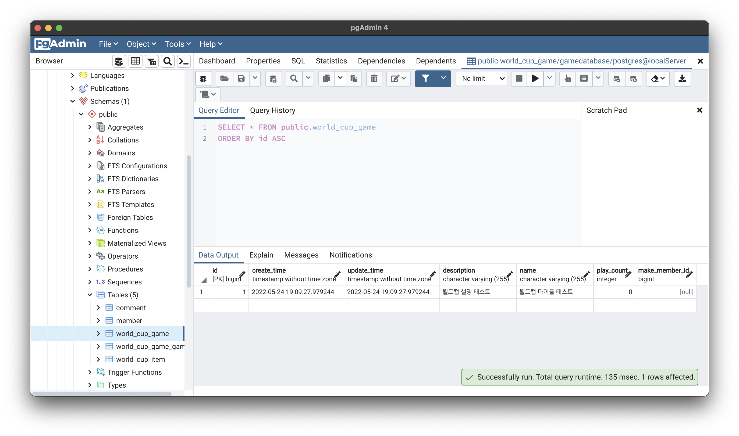Switch to the Properties tab
The height and width of the screenshot is (436, 739).
[x=263, y=61]
